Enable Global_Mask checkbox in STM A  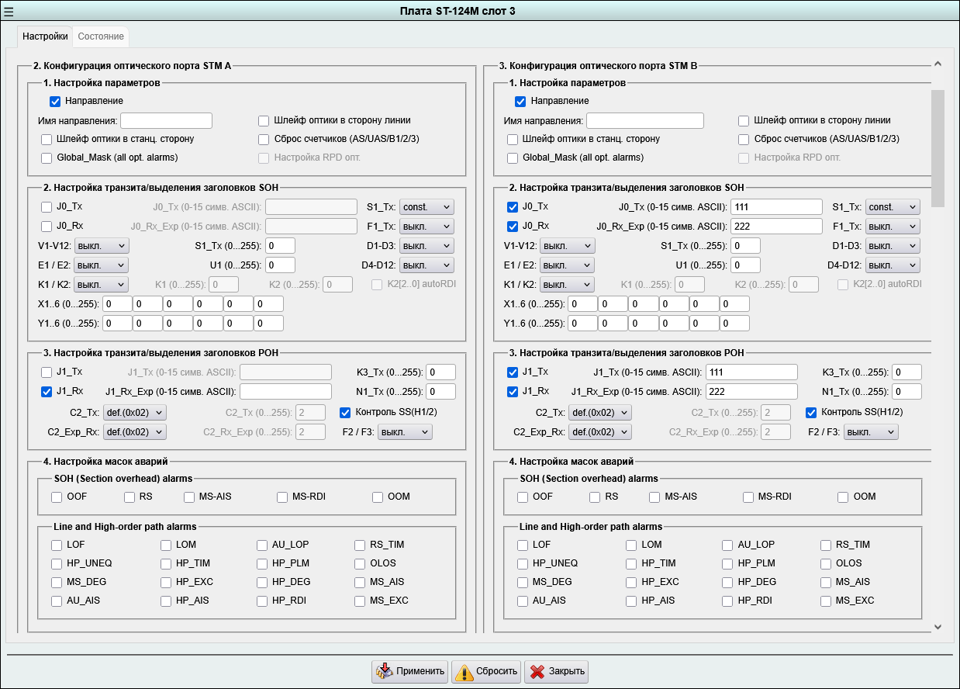[47, 158]
